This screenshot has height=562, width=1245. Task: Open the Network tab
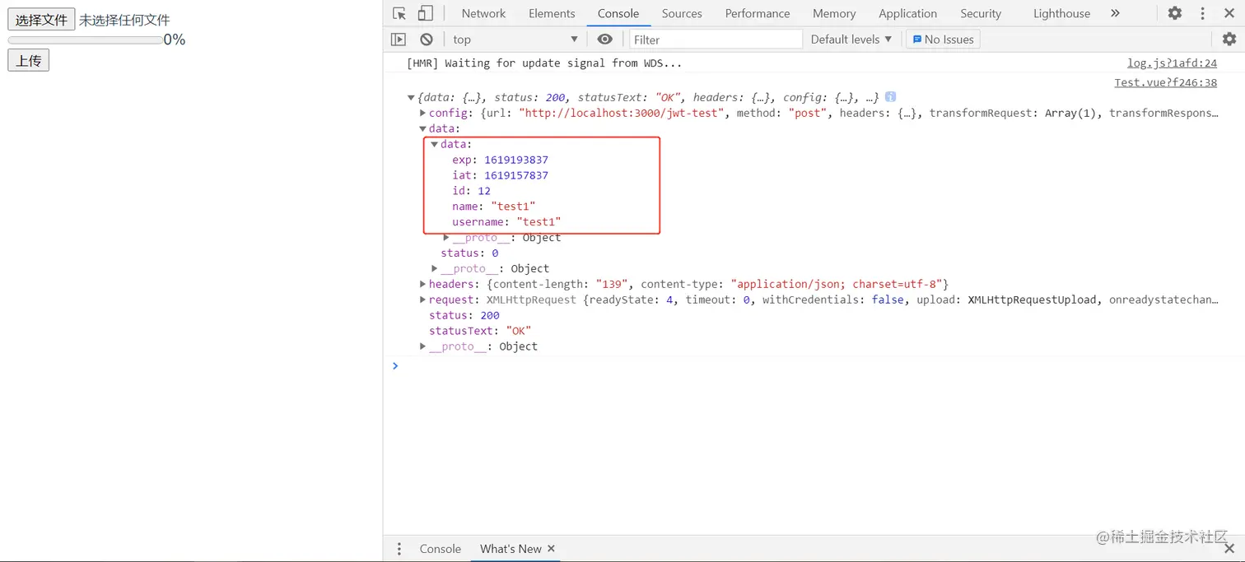[x=483, y=13]
